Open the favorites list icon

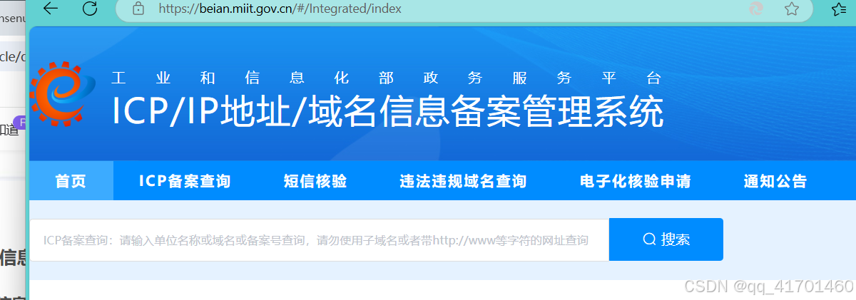click(x=839, y=9)
